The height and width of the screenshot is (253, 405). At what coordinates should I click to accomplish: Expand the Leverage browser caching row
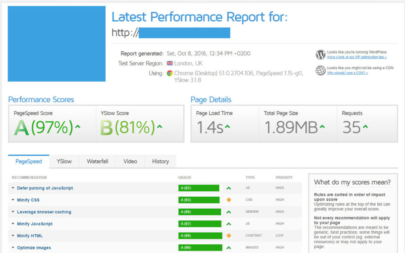pyautogui.click(x=44, y=212)
